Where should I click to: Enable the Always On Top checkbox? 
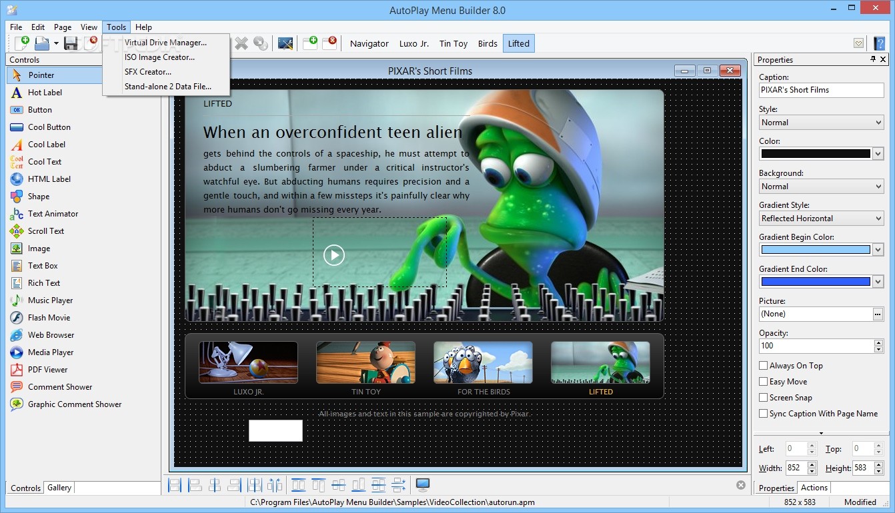pyautogui.click(x=763, y=366)
